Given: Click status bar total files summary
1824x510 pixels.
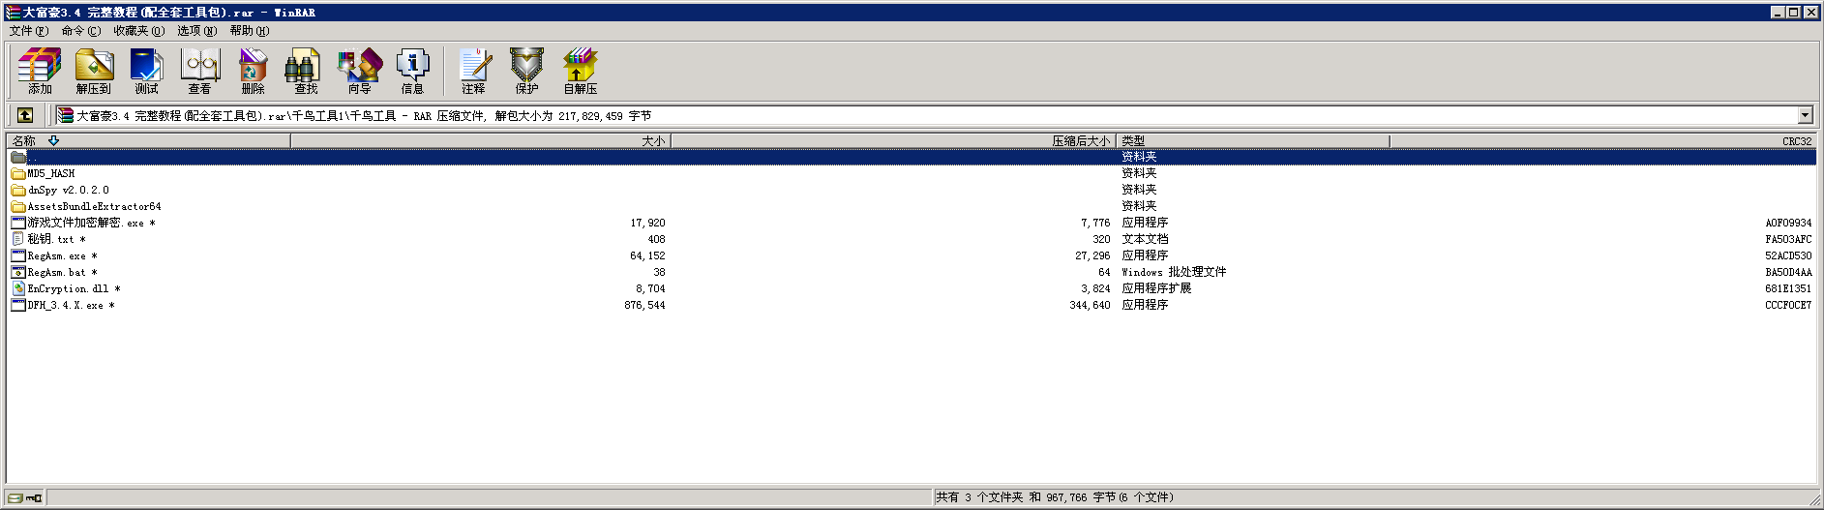Looking at the screenshot, I should 1054,497.
